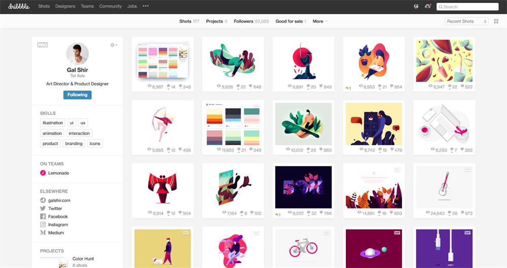Open the Color Hunt project link
This screenshot has height=268, width=507.
coord(83,259)
